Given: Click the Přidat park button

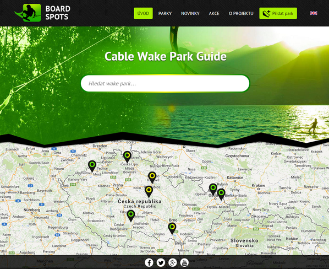Looking at the screenshot, I should click(x=278, y=13).
